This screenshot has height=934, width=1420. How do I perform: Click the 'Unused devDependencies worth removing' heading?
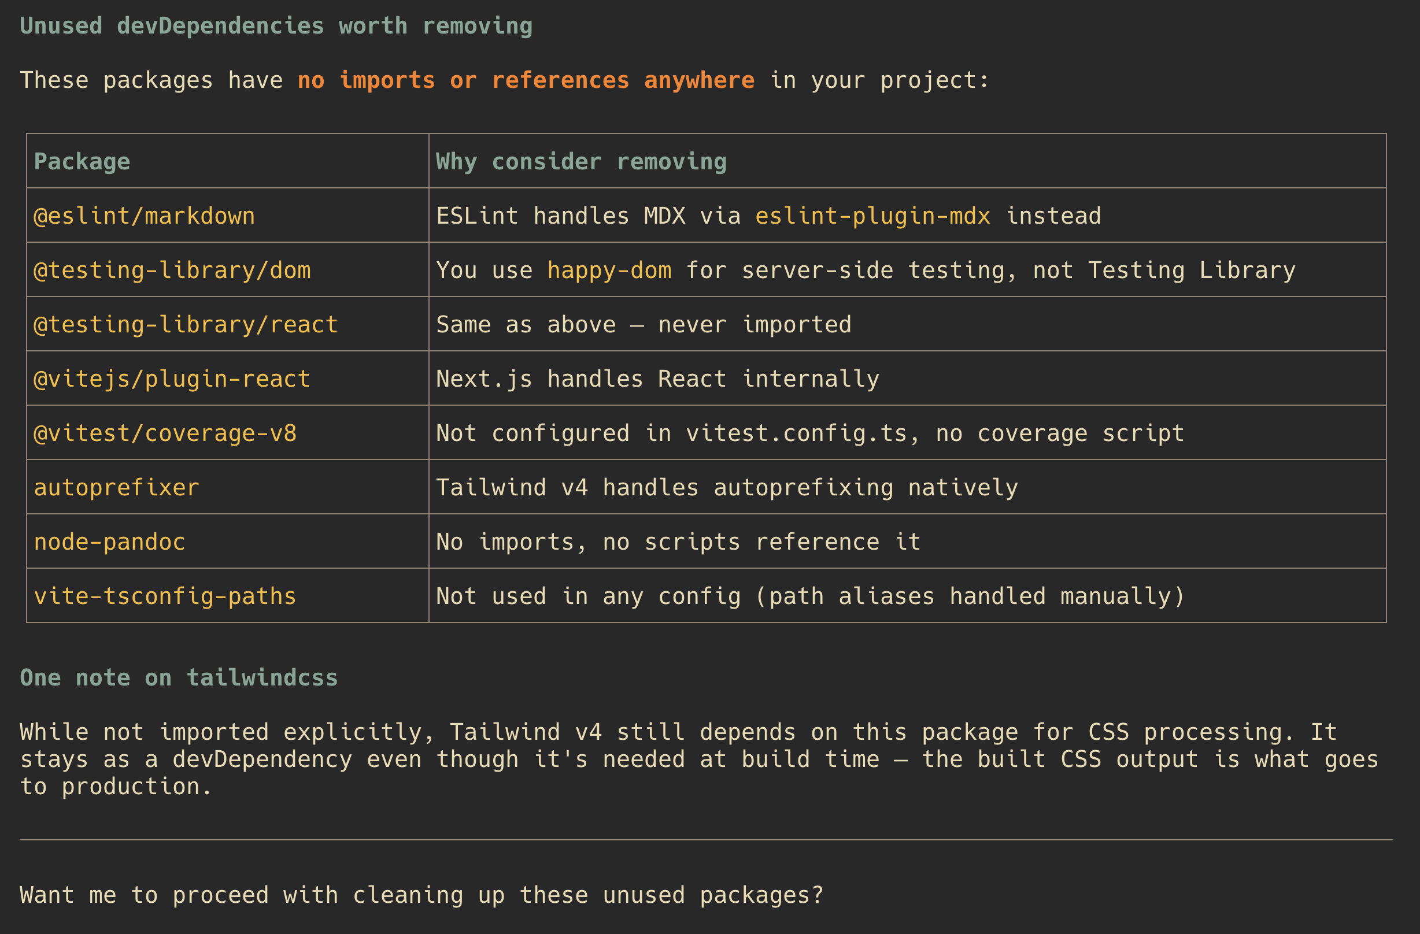click(x=276, y=26)
